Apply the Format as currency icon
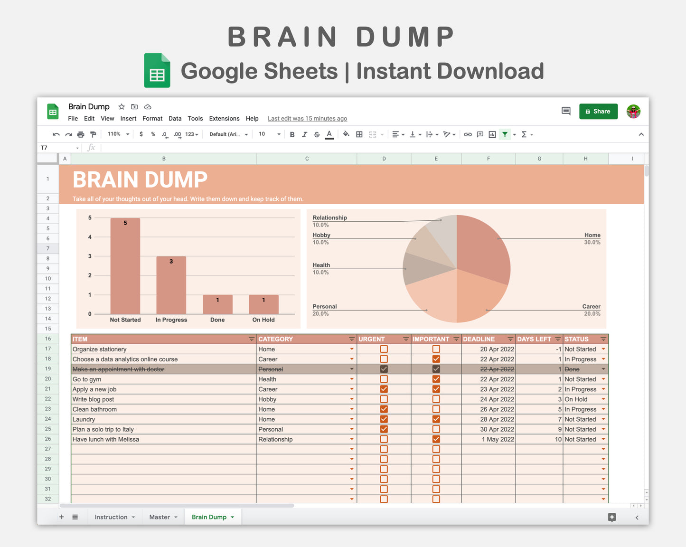686x547 pixels. click(x=141, y=134)
